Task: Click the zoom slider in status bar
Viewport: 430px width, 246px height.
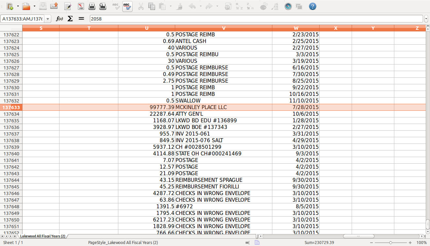Action: [390, 243]
